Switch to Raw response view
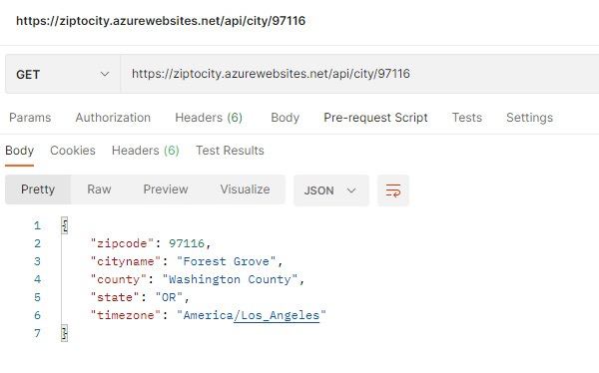599x373 pixels. [99, 189]
